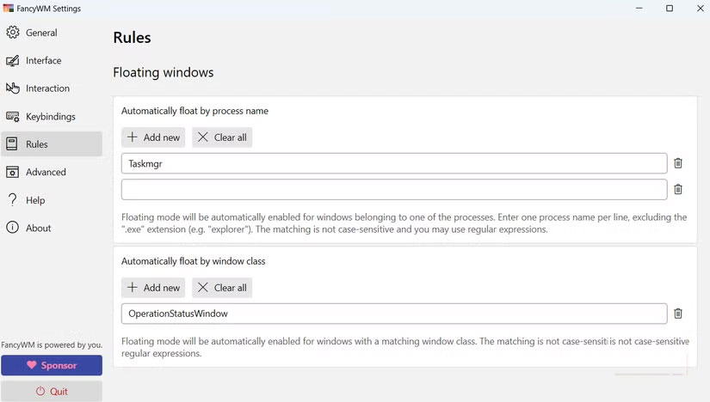Screen dimensions: 710x402
Task: Delete the OperationStatusWindow class rule
Action: (x=678, y=314)
